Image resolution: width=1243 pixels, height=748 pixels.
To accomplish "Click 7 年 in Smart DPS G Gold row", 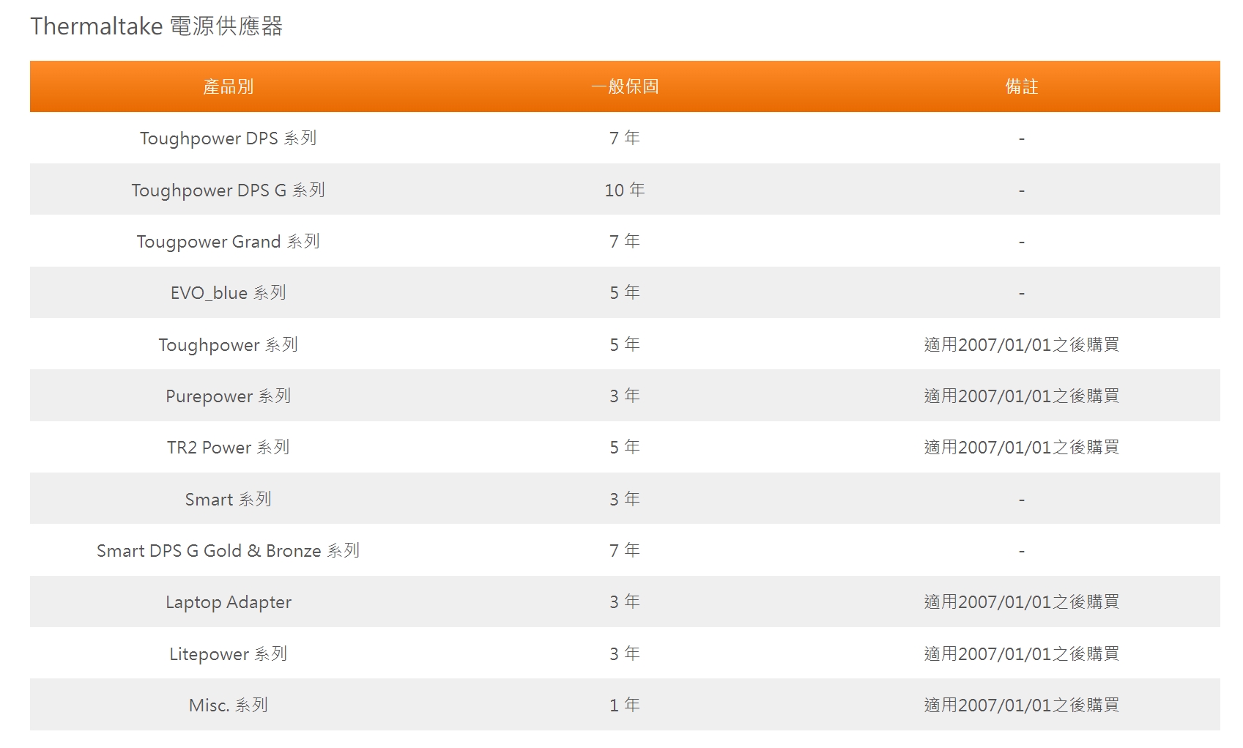I will 625,550.
